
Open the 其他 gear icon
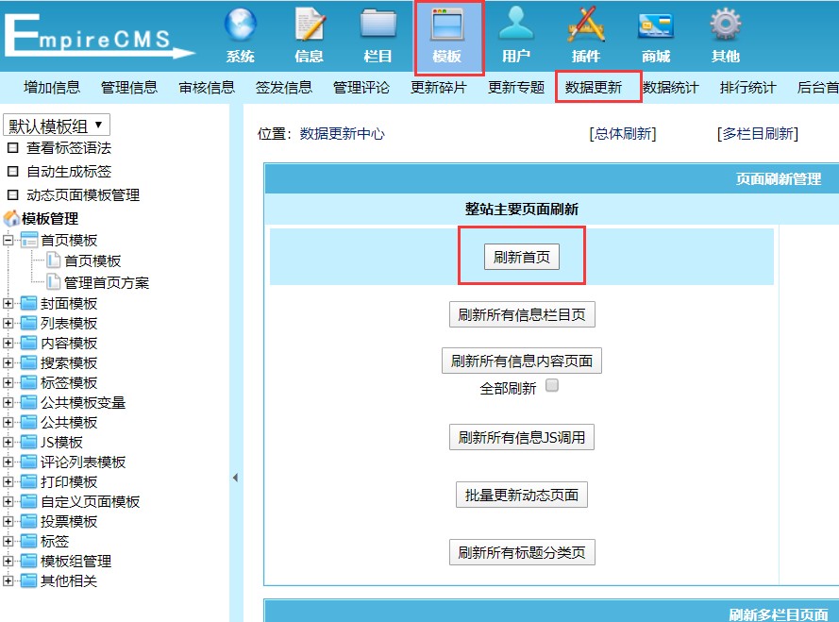[x=725, y=25]
